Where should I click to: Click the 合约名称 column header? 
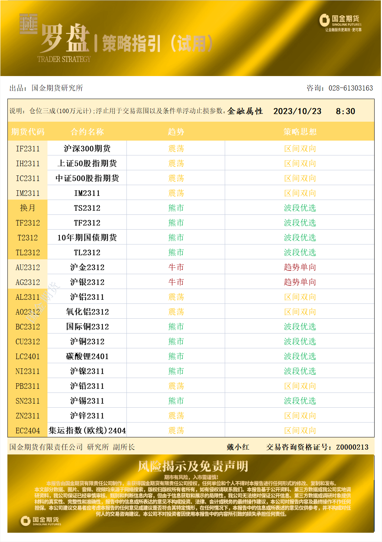pos(87,132)
